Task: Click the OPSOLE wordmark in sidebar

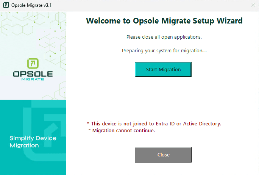Action: click(33, 74)
